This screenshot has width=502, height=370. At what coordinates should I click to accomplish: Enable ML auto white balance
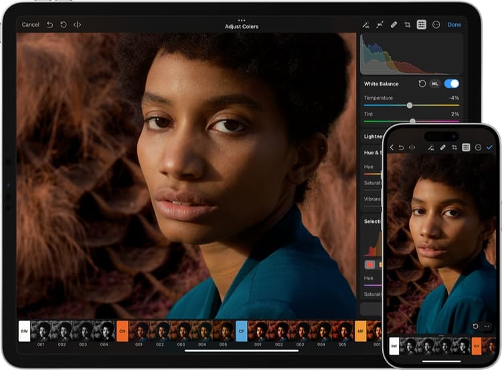(435, 84)
